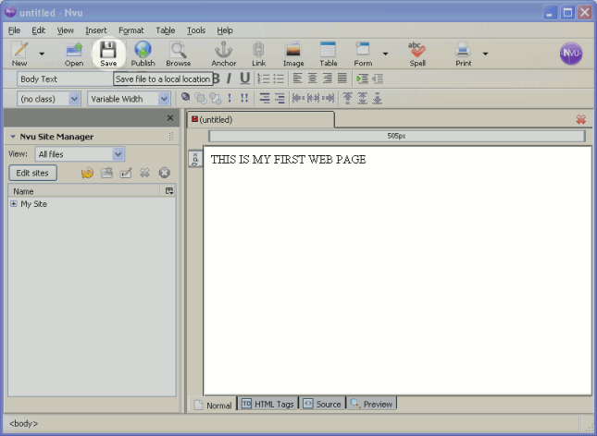The width and height of the screenshot is (597, 436).
Task: Click the orange refresh arrow icon
Action: tap(87, 173)
